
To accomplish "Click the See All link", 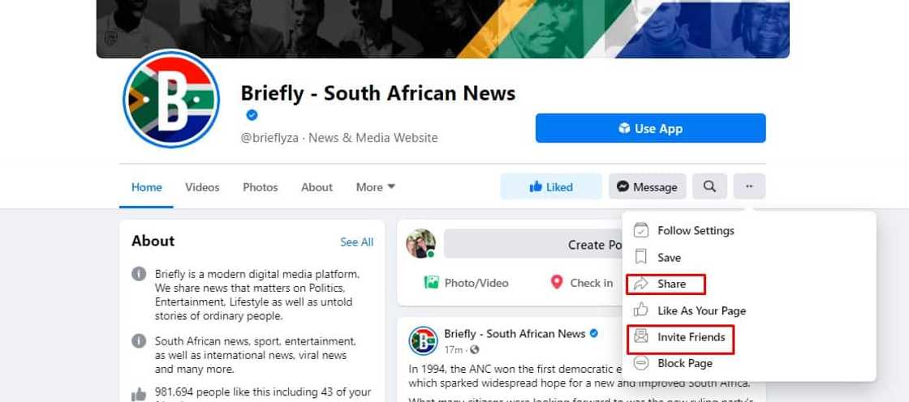I will [357, 242].
